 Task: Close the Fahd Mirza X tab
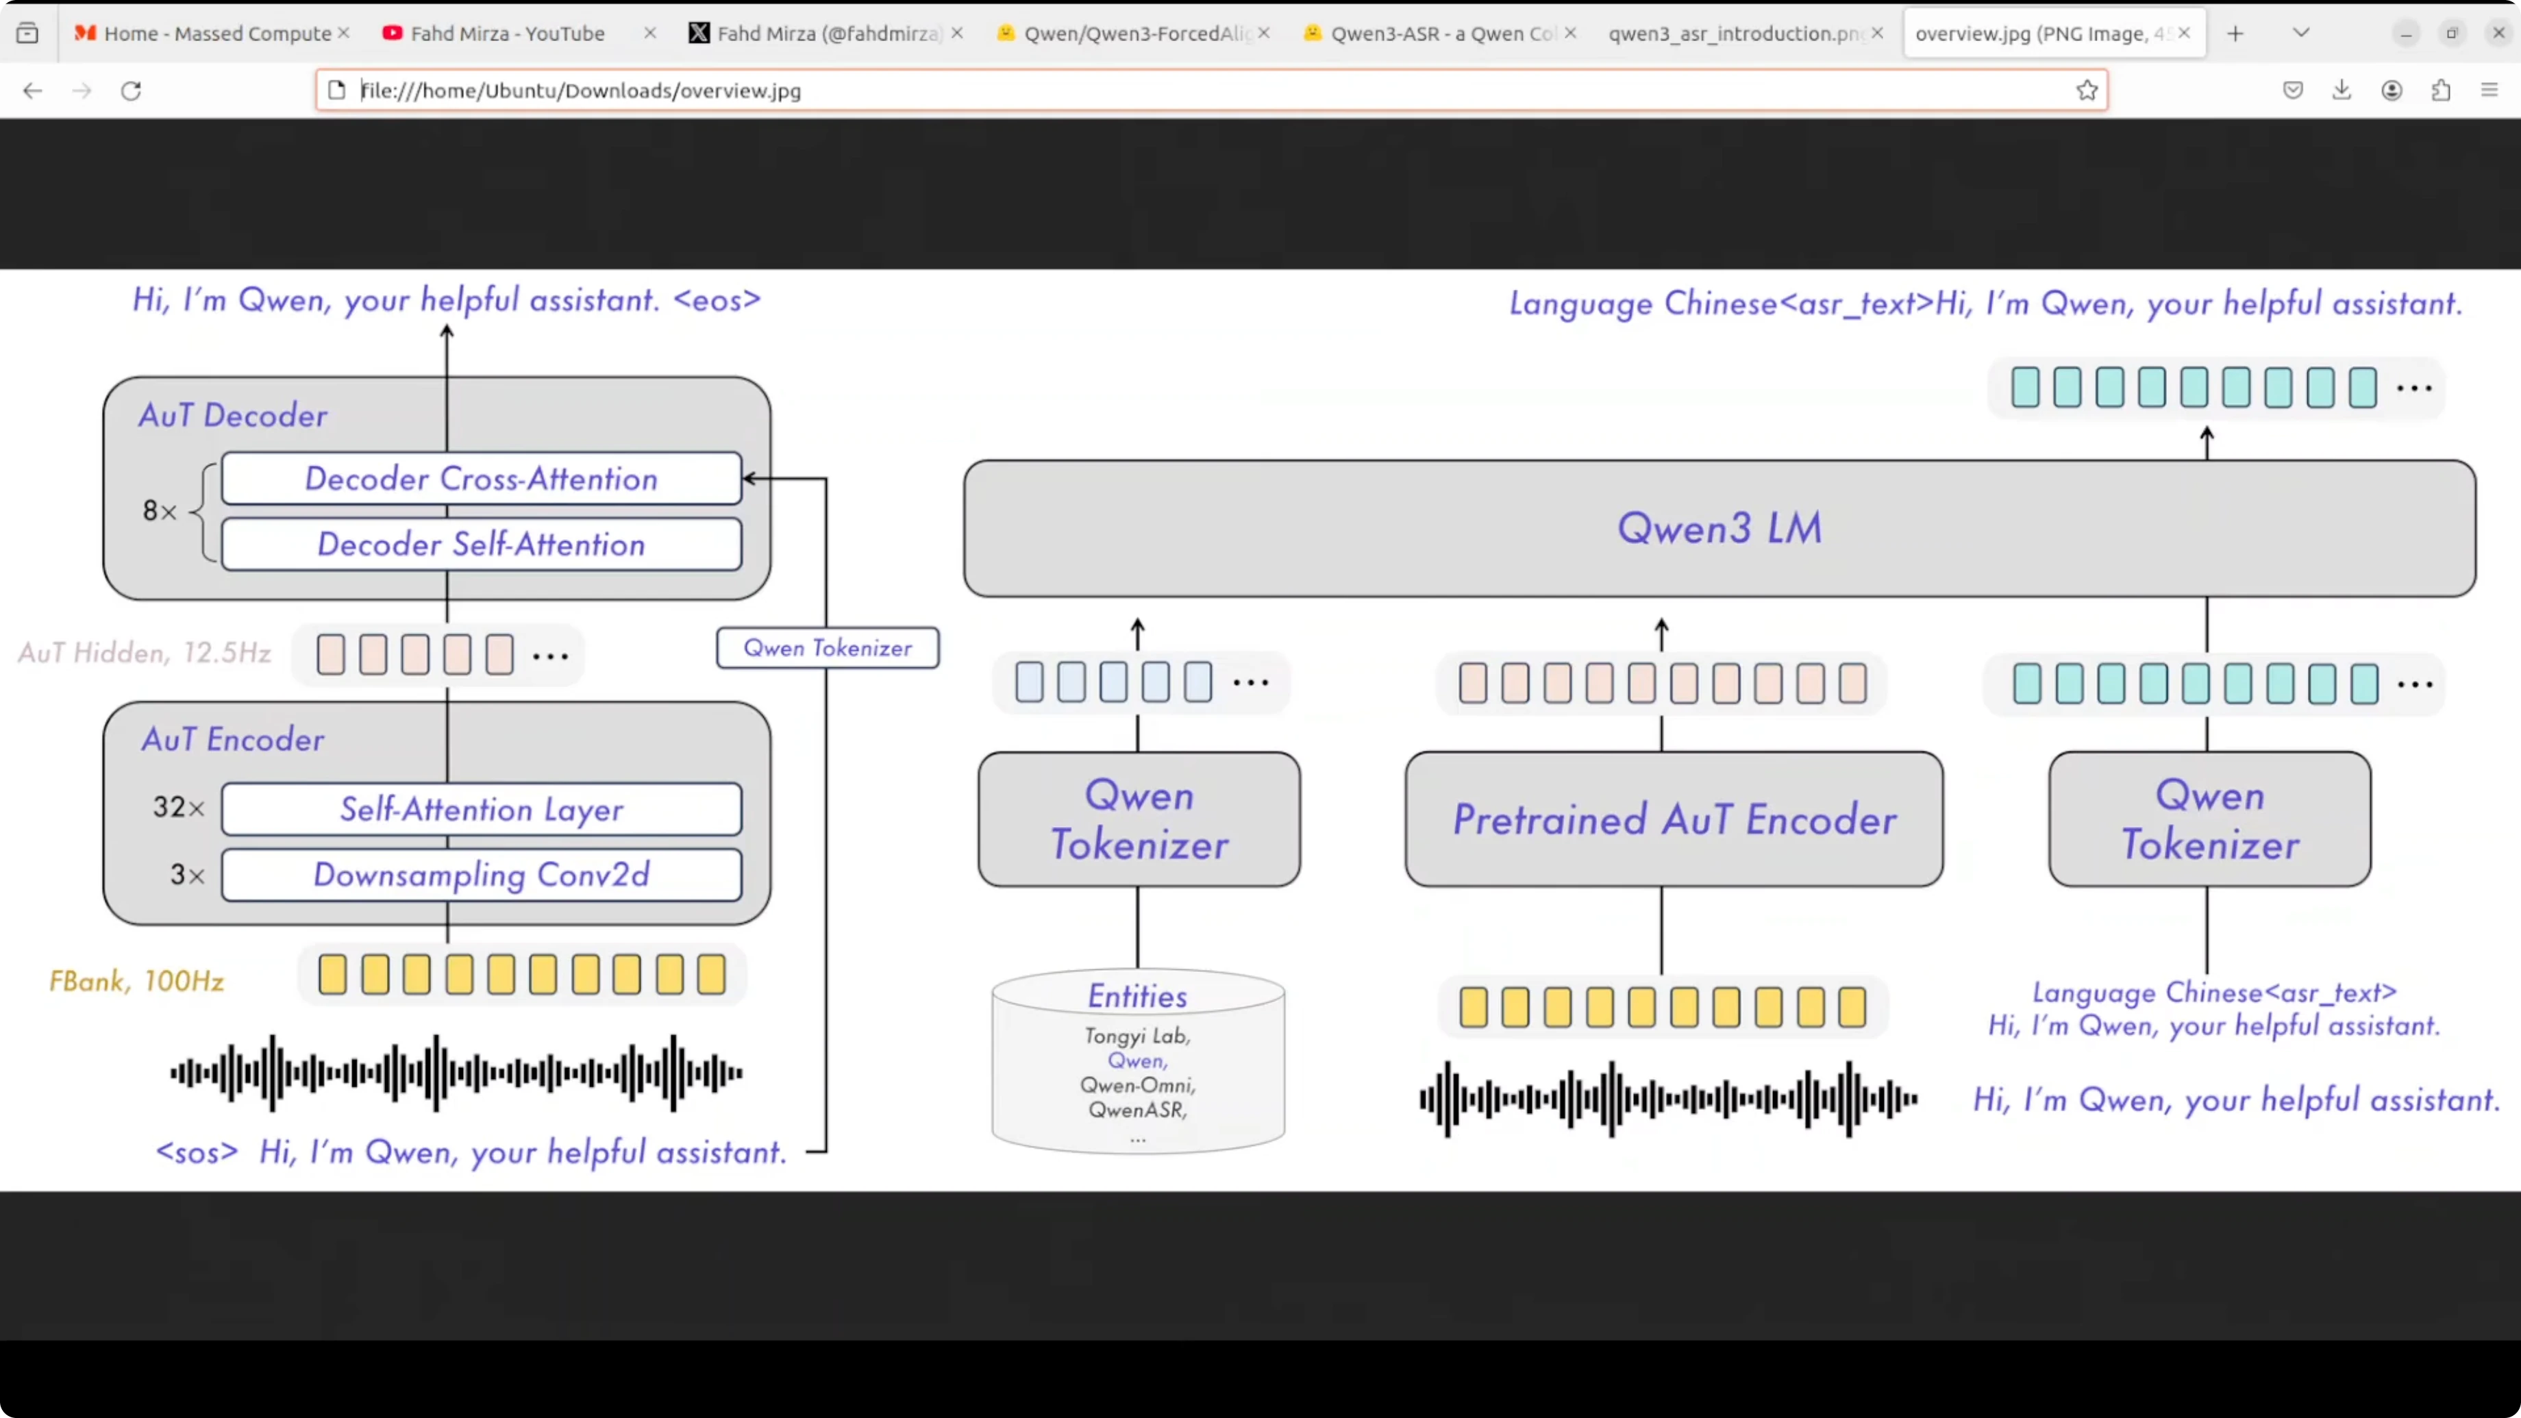[957, 34]
